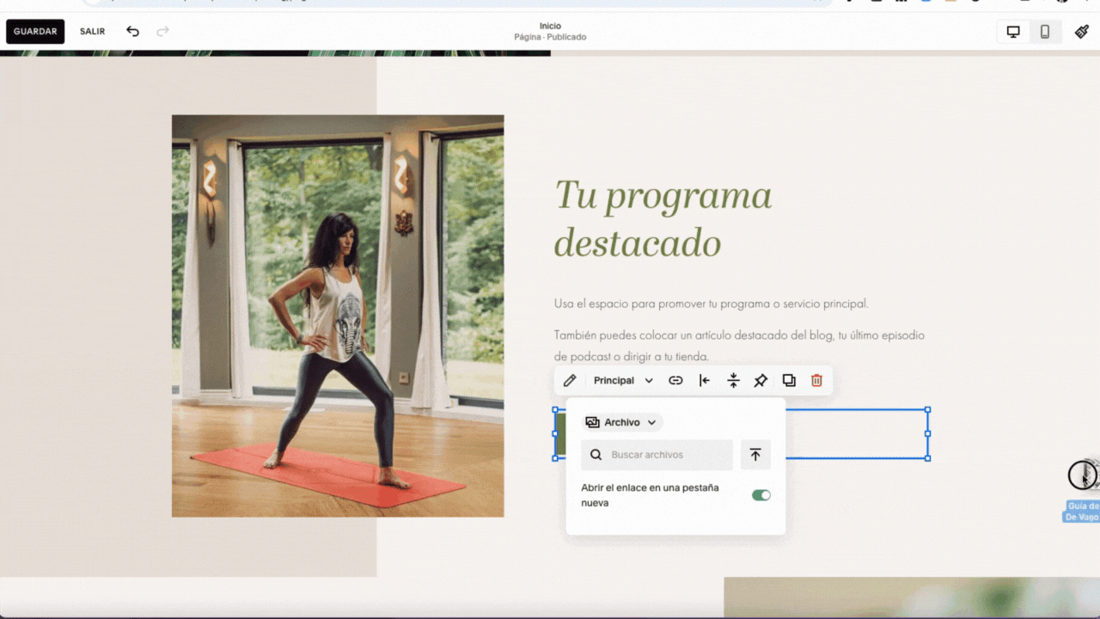Pin the selected block

(761, 381)
